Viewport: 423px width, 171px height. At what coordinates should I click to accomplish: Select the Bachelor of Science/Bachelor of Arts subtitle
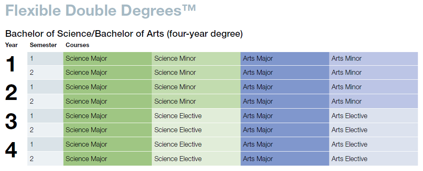point(124,34)
